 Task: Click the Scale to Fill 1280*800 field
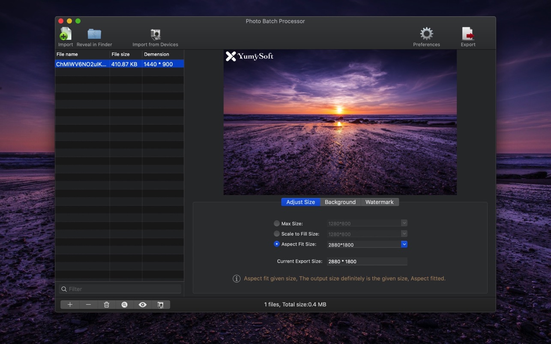[364, 234]
